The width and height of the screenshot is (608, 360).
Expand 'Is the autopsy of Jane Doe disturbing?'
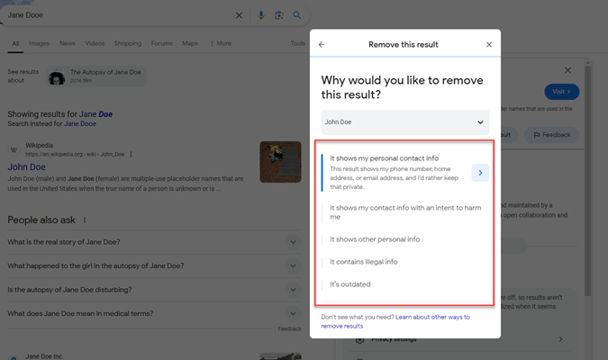pyautogui.click(x=154, y=290)
